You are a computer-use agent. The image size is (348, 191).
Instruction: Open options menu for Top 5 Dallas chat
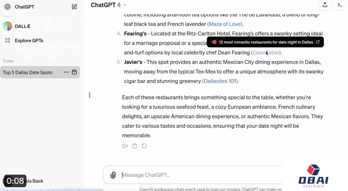66,72
